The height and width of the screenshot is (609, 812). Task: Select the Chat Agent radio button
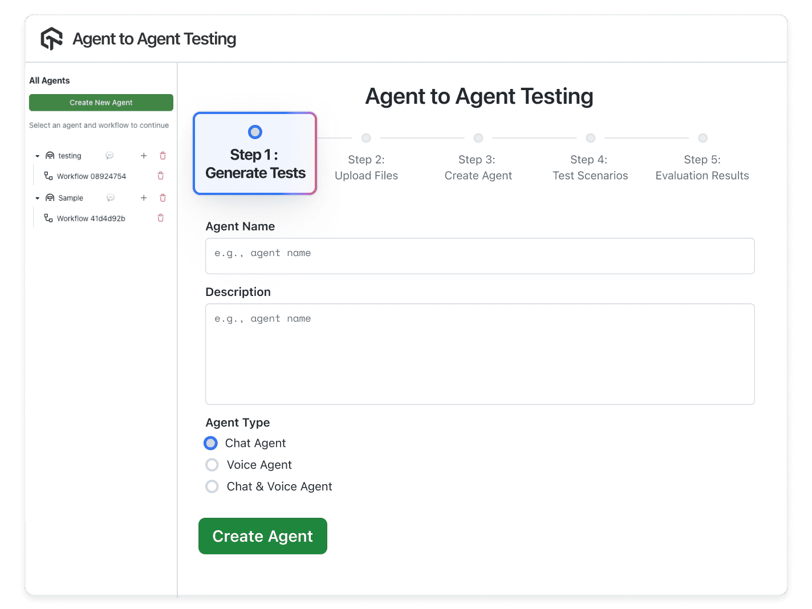pos(211,443)
